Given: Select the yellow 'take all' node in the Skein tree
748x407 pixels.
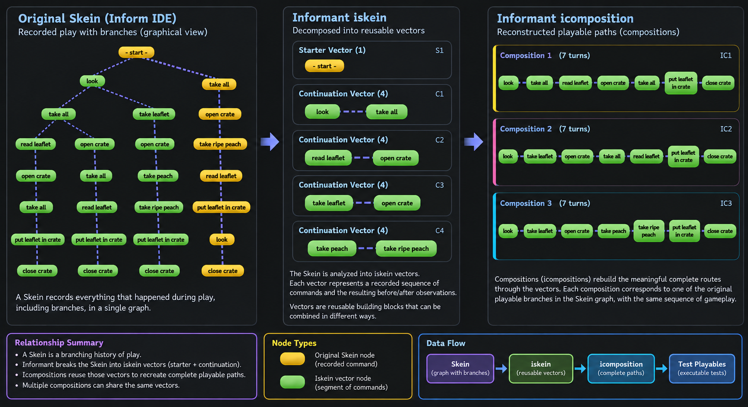Looking at the screenshot, I should coord(219,84).
